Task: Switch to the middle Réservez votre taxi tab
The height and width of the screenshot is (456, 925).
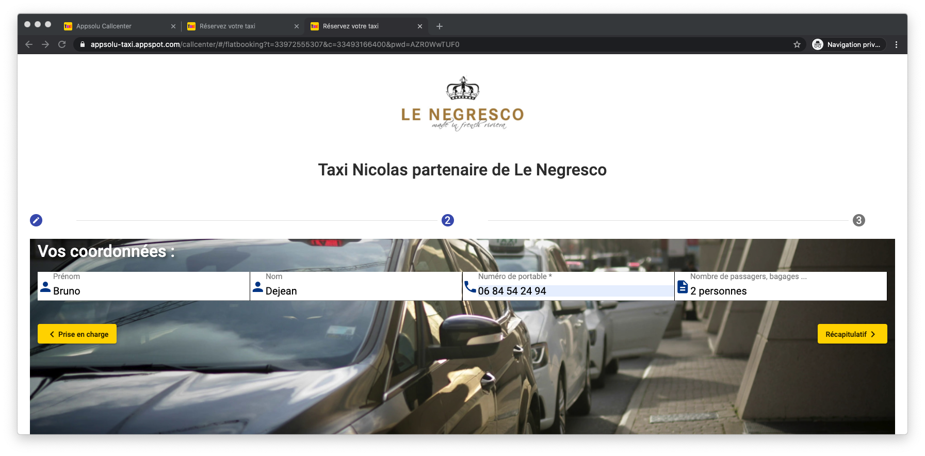Action: pyautogui.click(x=243, y=26)
